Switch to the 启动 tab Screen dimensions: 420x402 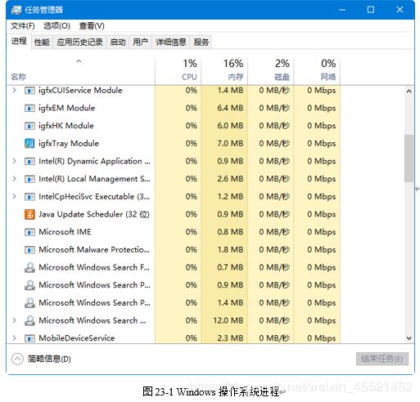pyautogui.click(x=118, y=42)
